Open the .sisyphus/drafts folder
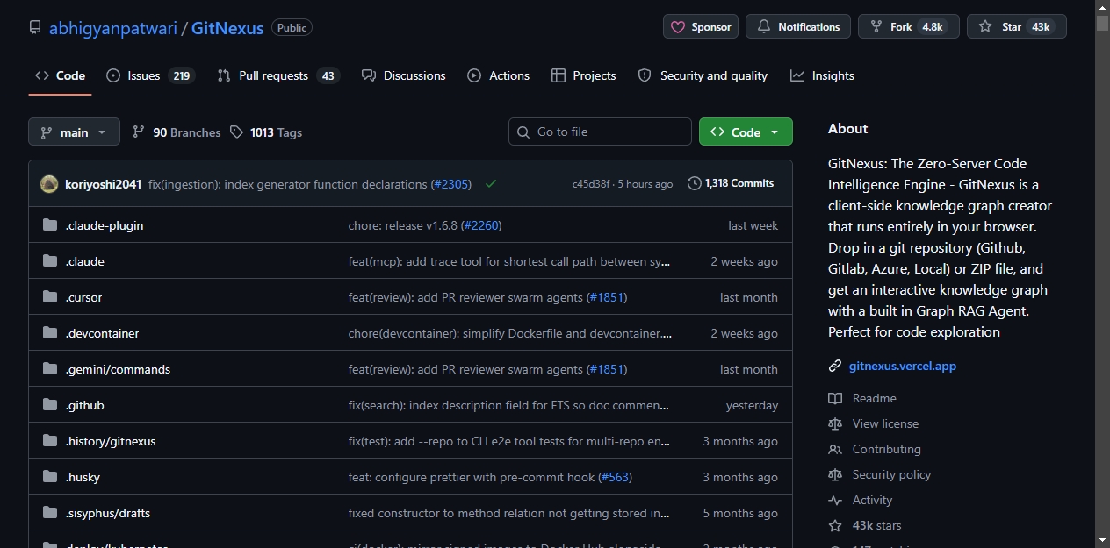 tap(108, 513)
